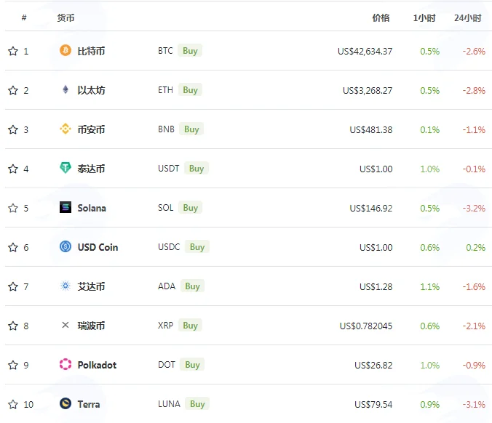Sort by the 货币 column header
Screen dimensions: 492x423
pyautogui.click(x=66, y=18)
